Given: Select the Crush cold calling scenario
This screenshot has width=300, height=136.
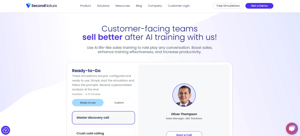Looking at the screenshot, I should [103, 132].
